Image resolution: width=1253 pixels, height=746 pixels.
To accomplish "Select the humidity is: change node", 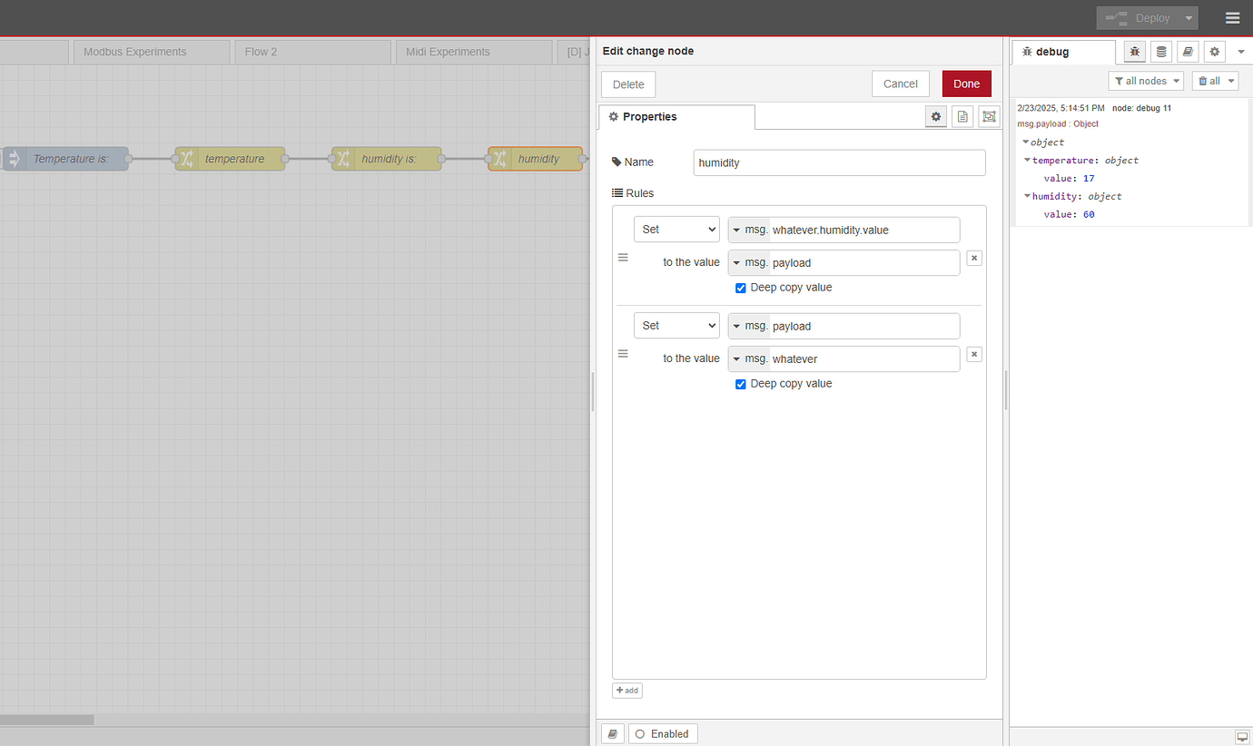I will [x=386, y=159].
